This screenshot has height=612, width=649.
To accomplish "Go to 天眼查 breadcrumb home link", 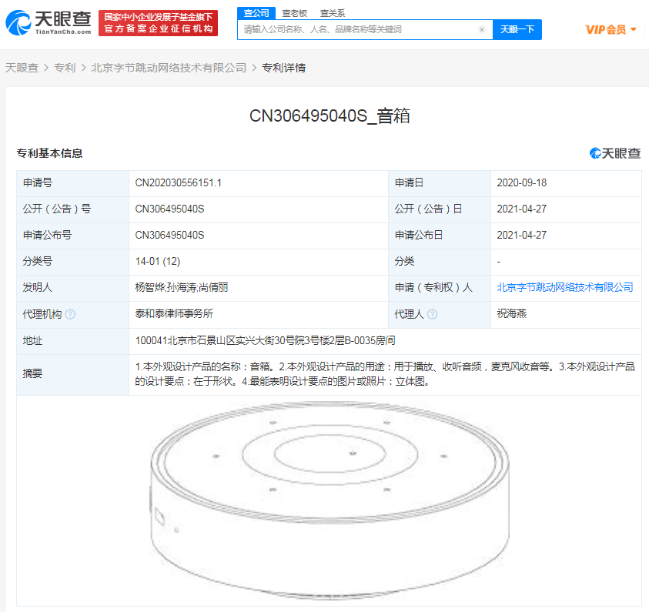I will pyautogui.click(x=22, y=68).
